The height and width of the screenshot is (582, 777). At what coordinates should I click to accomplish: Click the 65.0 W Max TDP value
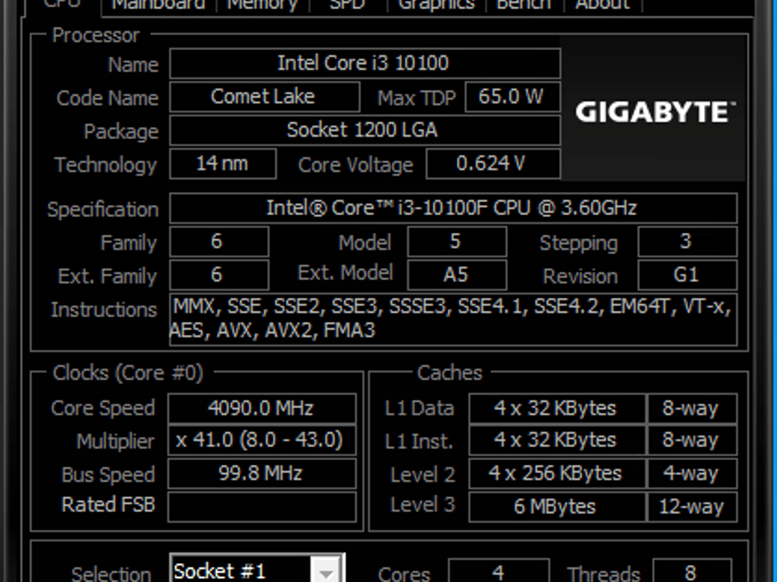click(513, 97)
